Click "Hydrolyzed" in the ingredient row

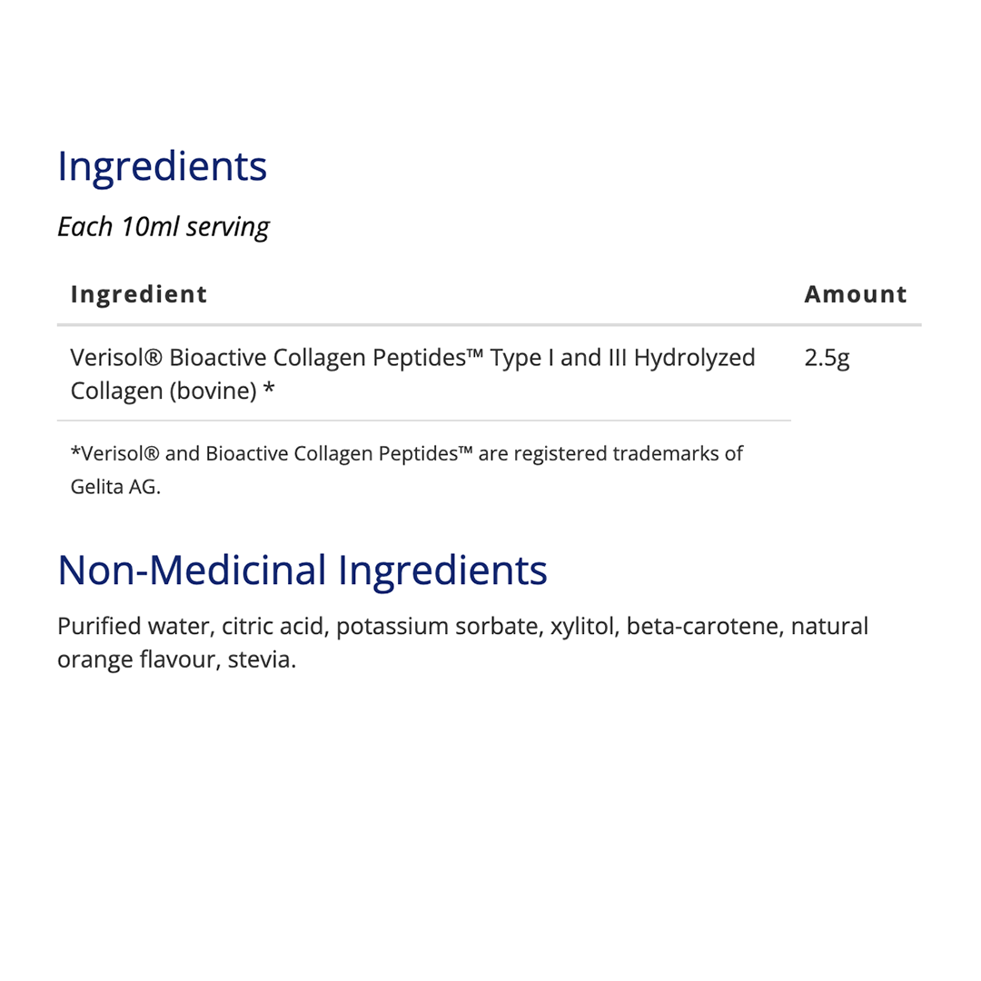pyautogui.click(x=694, y=358)
